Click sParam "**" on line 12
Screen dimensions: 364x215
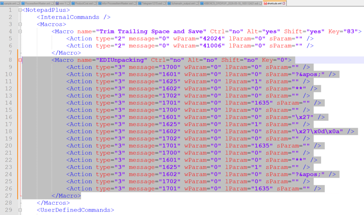pos(299,88)
